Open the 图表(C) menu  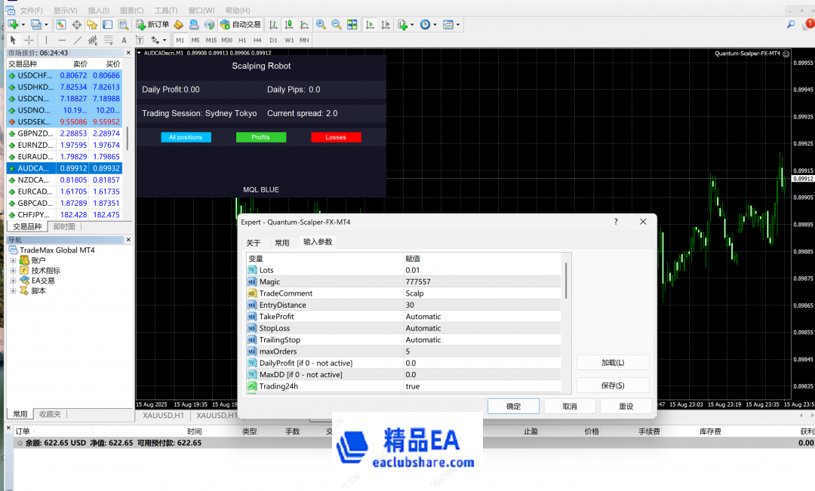(x=131, y=11)
